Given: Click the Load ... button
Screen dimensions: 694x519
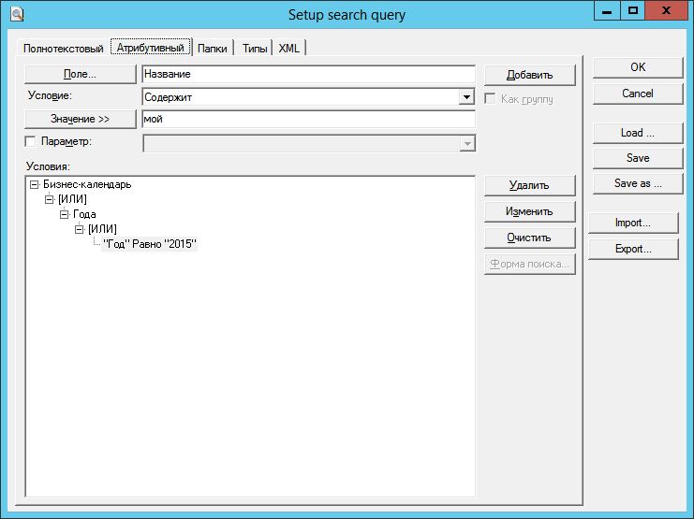Looking at the screenshot, I should [637, 133].
